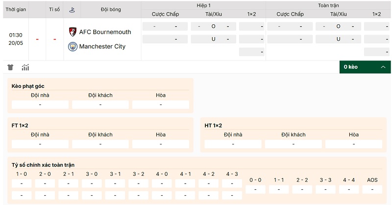This screenshot has width=392, height=205.
Task: Open AFC Bournemouth team name
Action: (x=105, y=32)
